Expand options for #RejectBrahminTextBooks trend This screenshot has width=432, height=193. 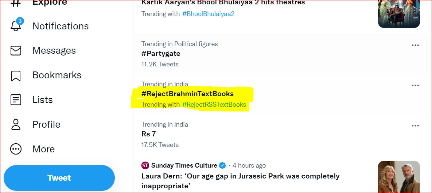point(415,86)
